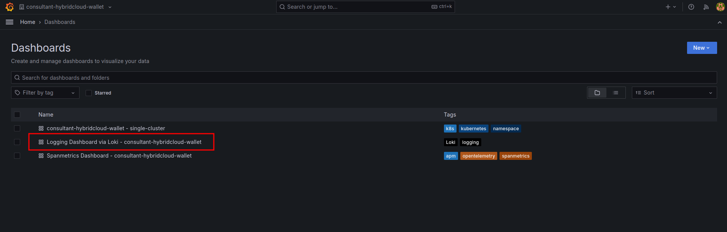Toggle the select-all header checkbox

click(17, 115)
